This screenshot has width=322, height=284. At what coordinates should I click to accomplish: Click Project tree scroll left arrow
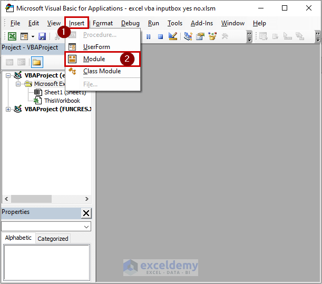point(6,199)
